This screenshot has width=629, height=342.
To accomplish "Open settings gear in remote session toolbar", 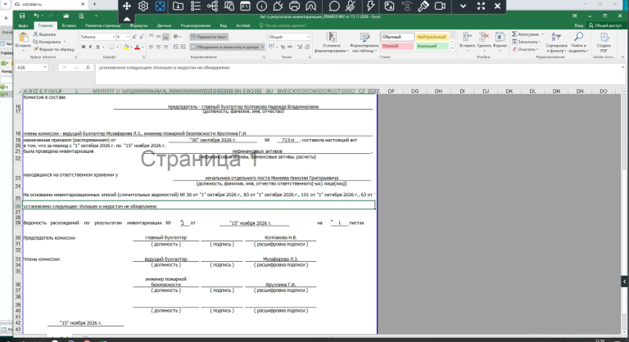I will [x=143, y=6].
